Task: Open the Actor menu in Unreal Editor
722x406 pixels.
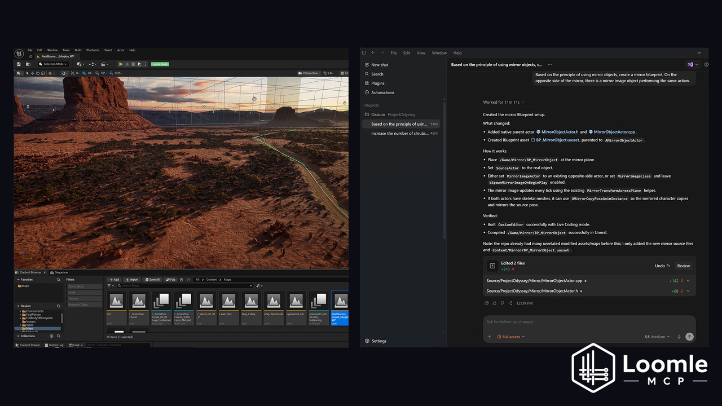Action: pos(121,50)
